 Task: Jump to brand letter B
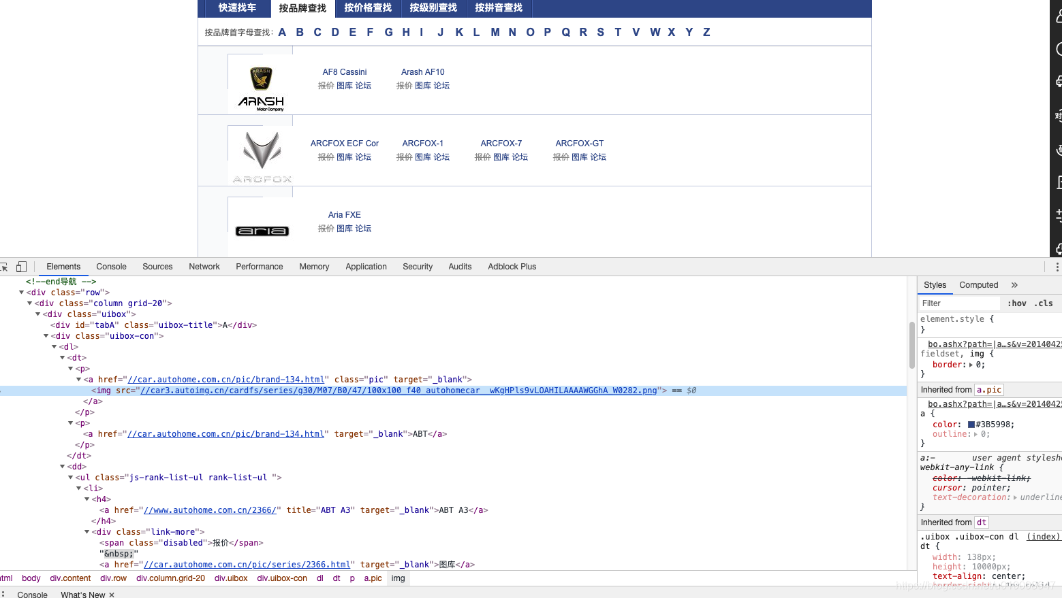[x=300, y=32]
